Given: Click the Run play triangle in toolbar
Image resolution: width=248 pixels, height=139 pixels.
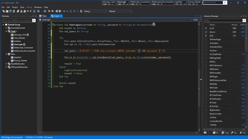Looking at the screenshot, I should point(64,11).
